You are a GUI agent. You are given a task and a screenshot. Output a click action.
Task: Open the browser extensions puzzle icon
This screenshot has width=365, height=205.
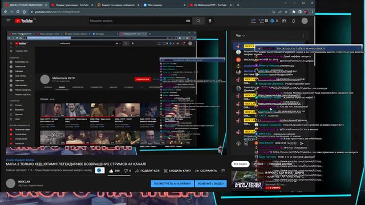tap(294, 12)
